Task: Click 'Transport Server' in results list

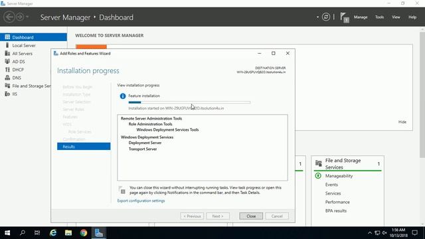Action: pyautogui.click(x=143, y=149)
